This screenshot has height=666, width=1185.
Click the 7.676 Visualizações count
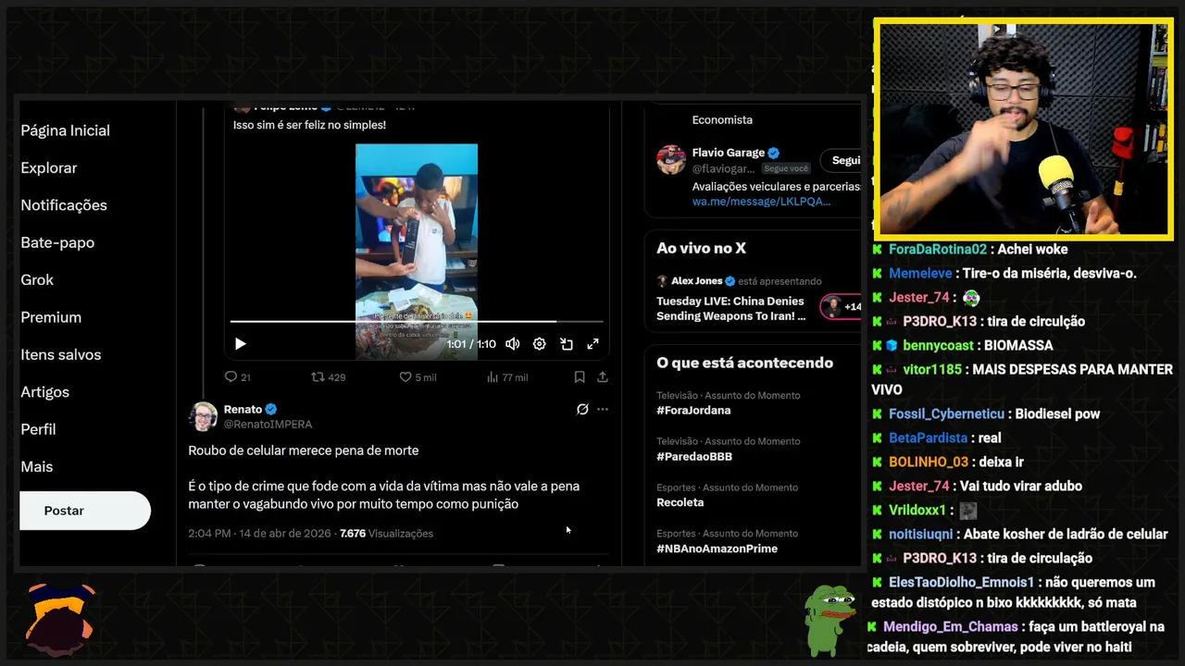386,534
